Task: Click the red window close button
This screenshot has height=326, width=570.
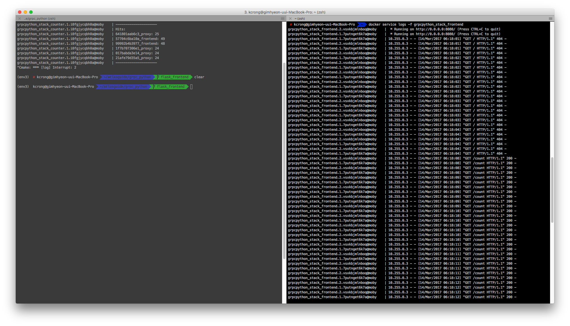Action: point(20,12)
